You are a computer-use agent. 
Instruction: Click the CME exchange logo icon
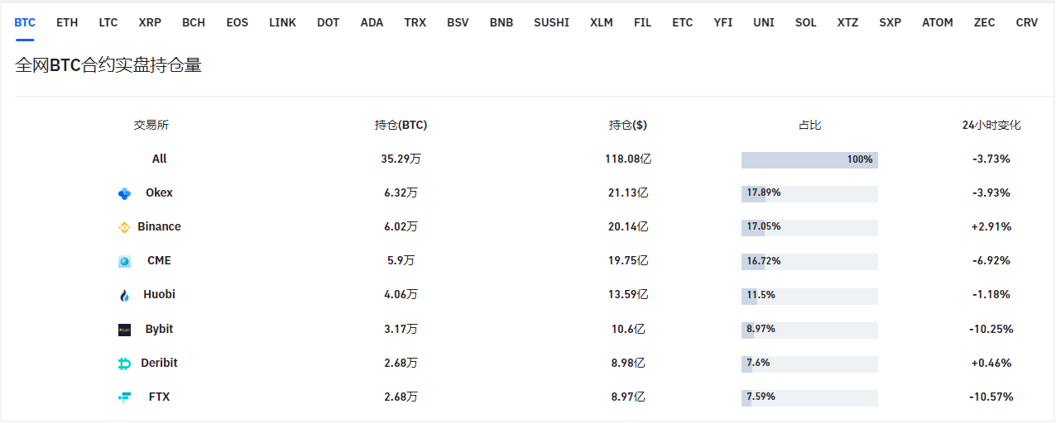(x=124, y=261)
